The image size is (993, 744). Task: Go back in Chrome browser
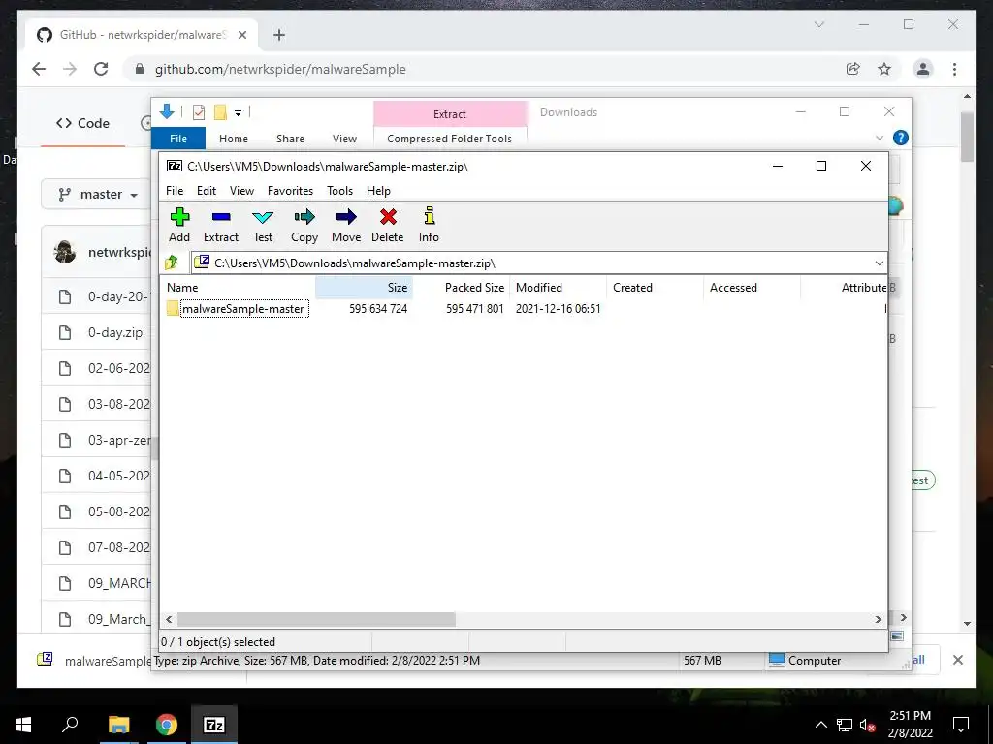point(39,69)
